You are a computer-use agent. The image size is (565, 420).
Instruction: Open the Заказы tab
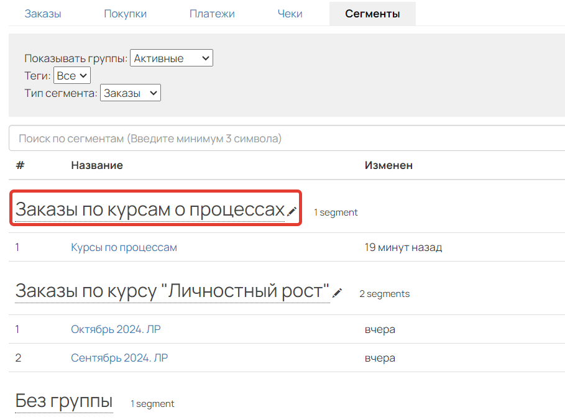tap(43, 14)
